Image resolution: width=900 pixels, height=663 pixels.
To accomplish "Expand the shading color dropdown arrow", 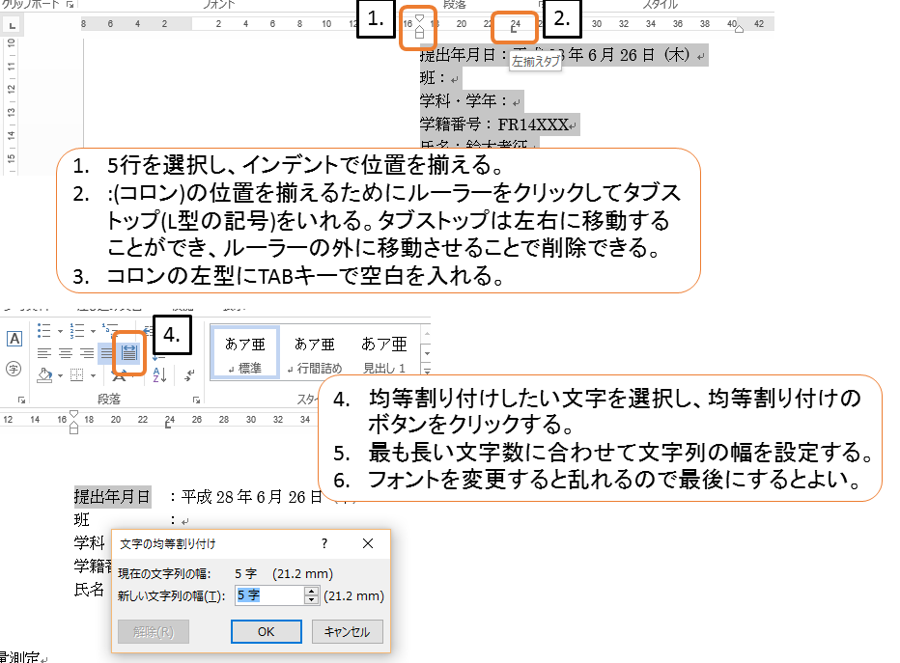I will click(x=61, y=375).
